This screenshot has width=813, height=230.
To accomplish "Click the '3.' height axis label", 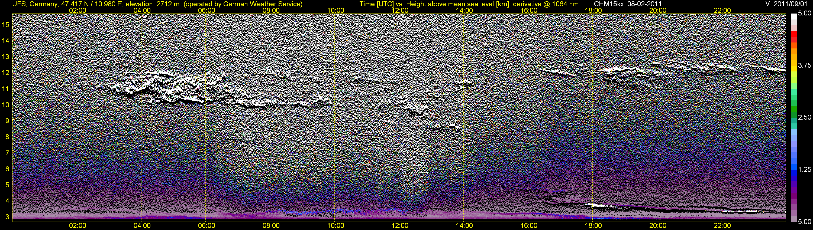I will 8,217.
